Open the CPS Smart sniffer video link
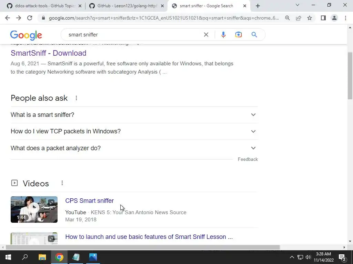Screen dimensions: 353x264 pos(89,201)
